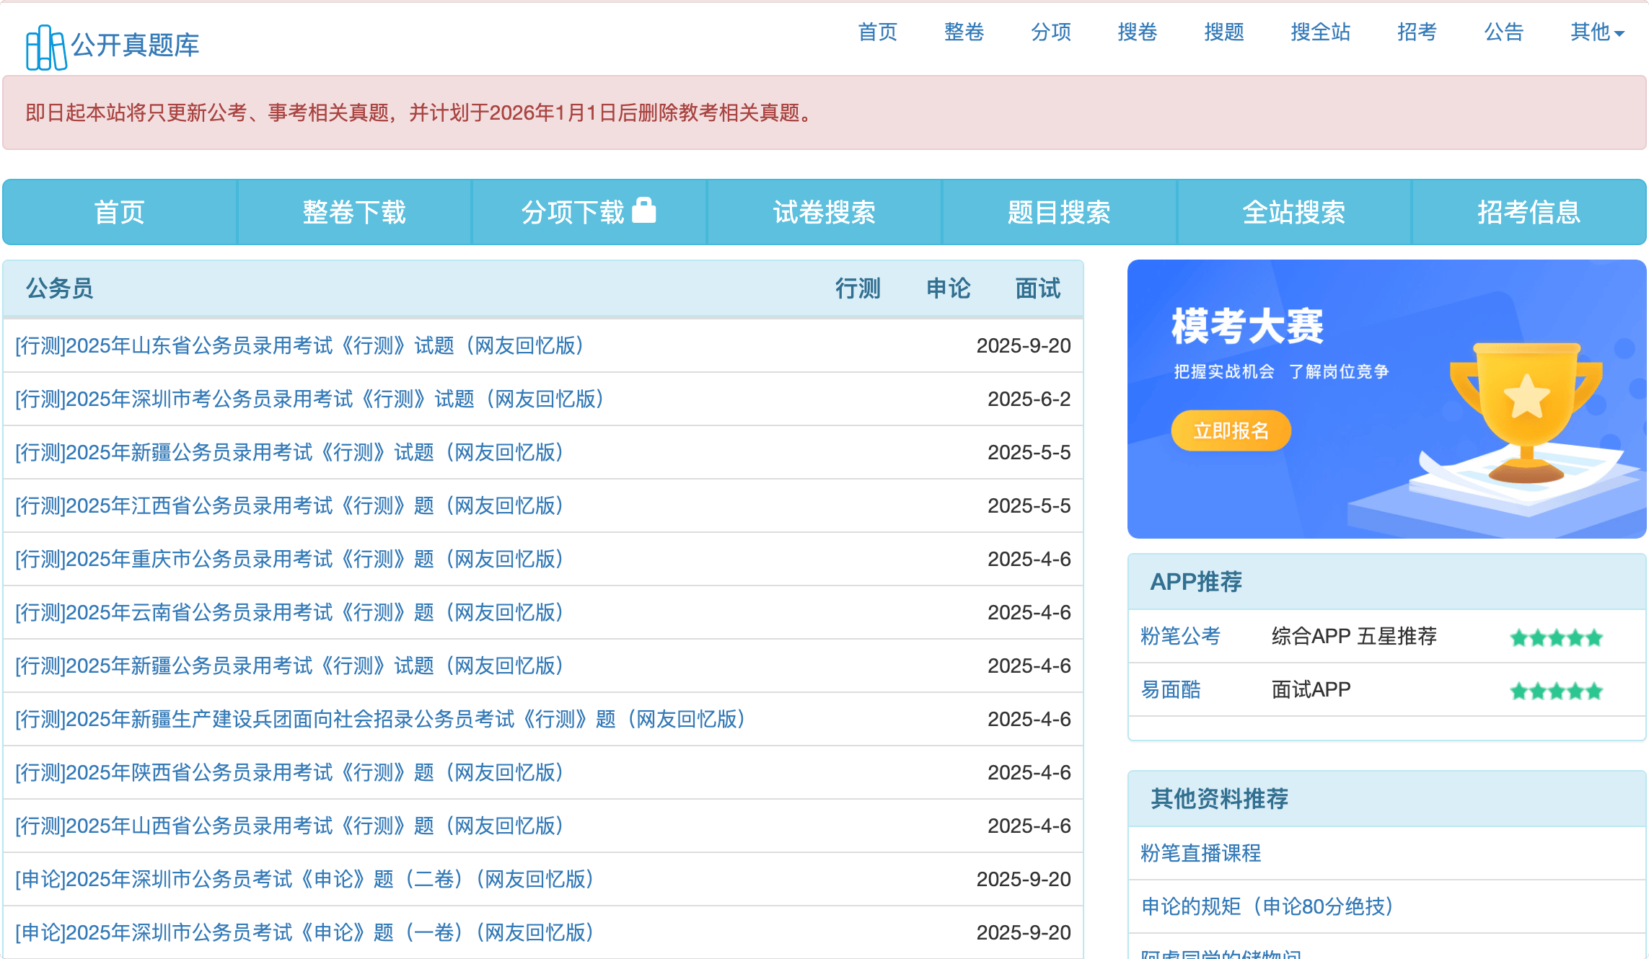This screenshot has width=1649, height=959.
Task: Open the 2025 山东省 行测 exam paper
Action: tap(299, 345)
